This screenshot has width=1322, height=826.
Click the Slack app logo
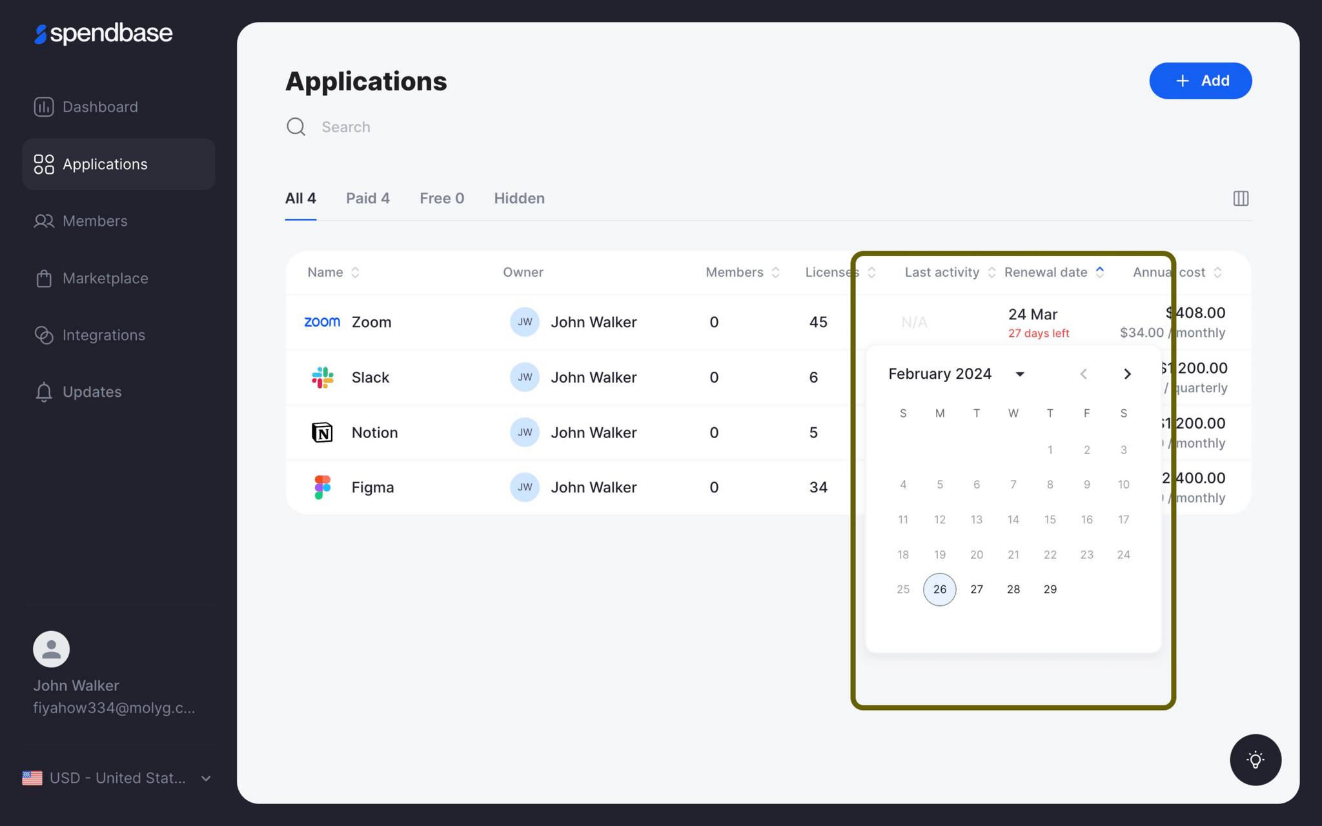[x=322, y=377]
